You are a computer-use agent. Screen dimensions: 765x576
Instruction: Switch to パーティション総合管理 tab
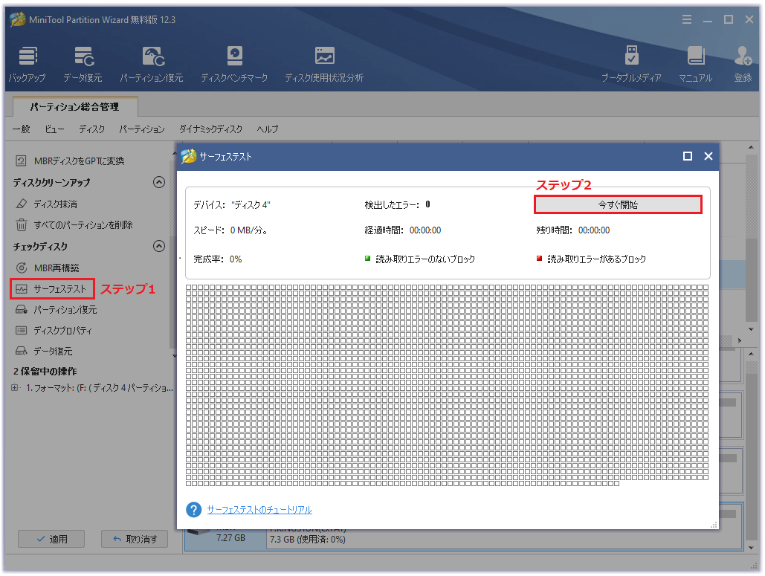(x=74, y=106)
